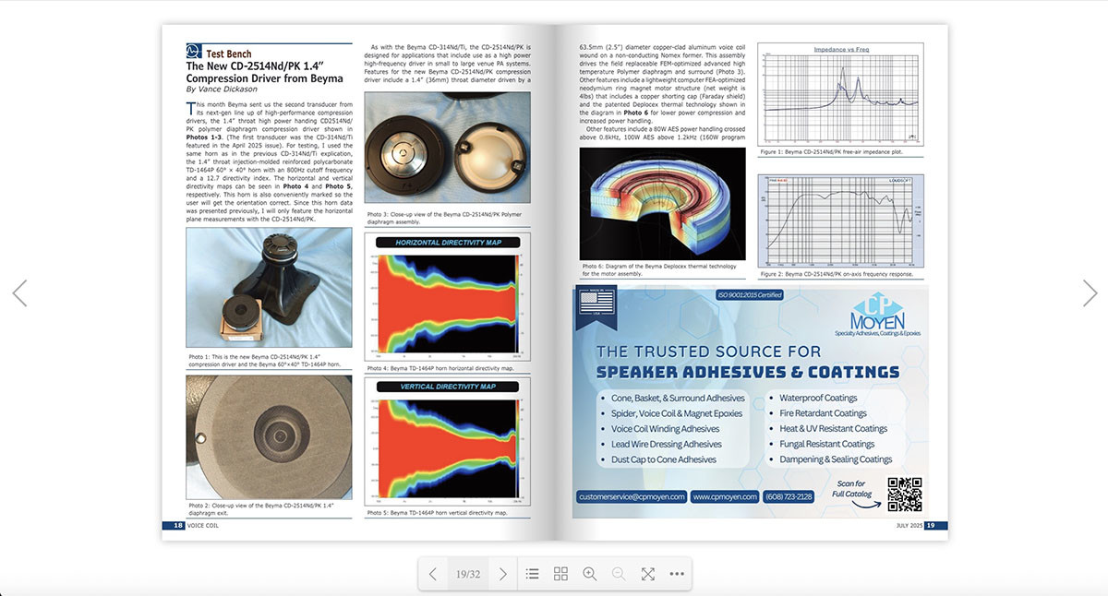The height and width of the screenshot is (596, 1108).
Task: Click the 'JULY 2025' footer label
Action: 909,526
